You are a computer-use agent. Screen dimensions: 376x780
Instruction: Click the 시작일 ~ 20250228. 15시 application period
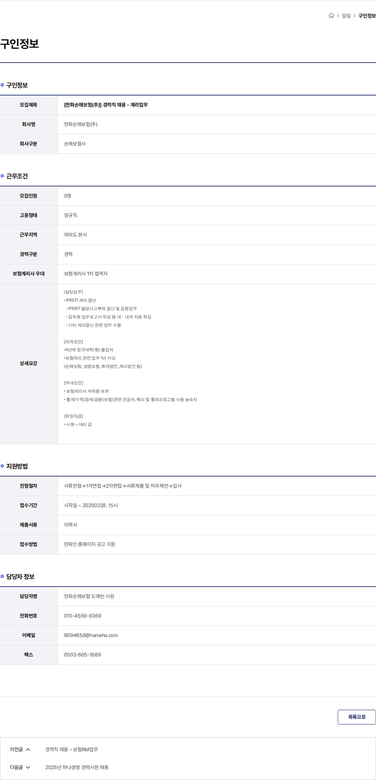tap(91, 505)
